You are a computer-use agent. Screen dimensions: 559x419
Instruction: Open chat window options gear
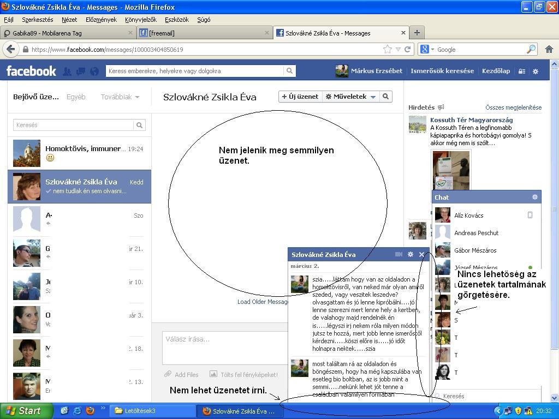[411, 254]
